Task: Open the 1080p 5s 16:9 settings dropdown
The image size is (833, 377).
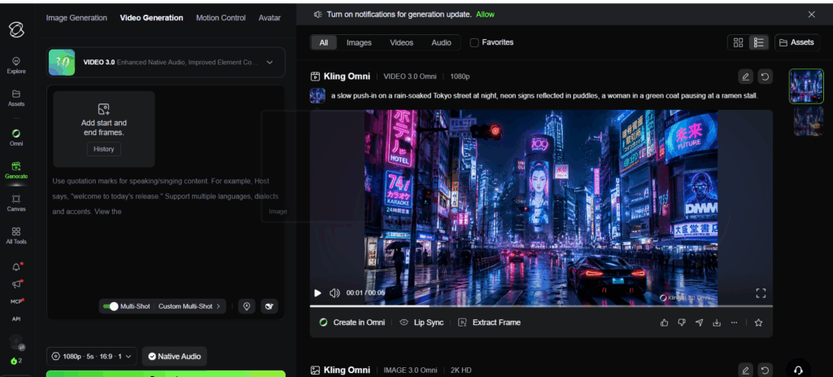Action: tap(93, 357)
